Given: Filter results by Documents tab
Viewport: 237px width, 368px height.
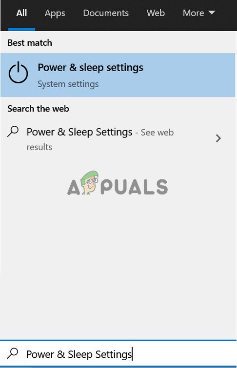Looking at the screenshot, I should tap(106, 13).
